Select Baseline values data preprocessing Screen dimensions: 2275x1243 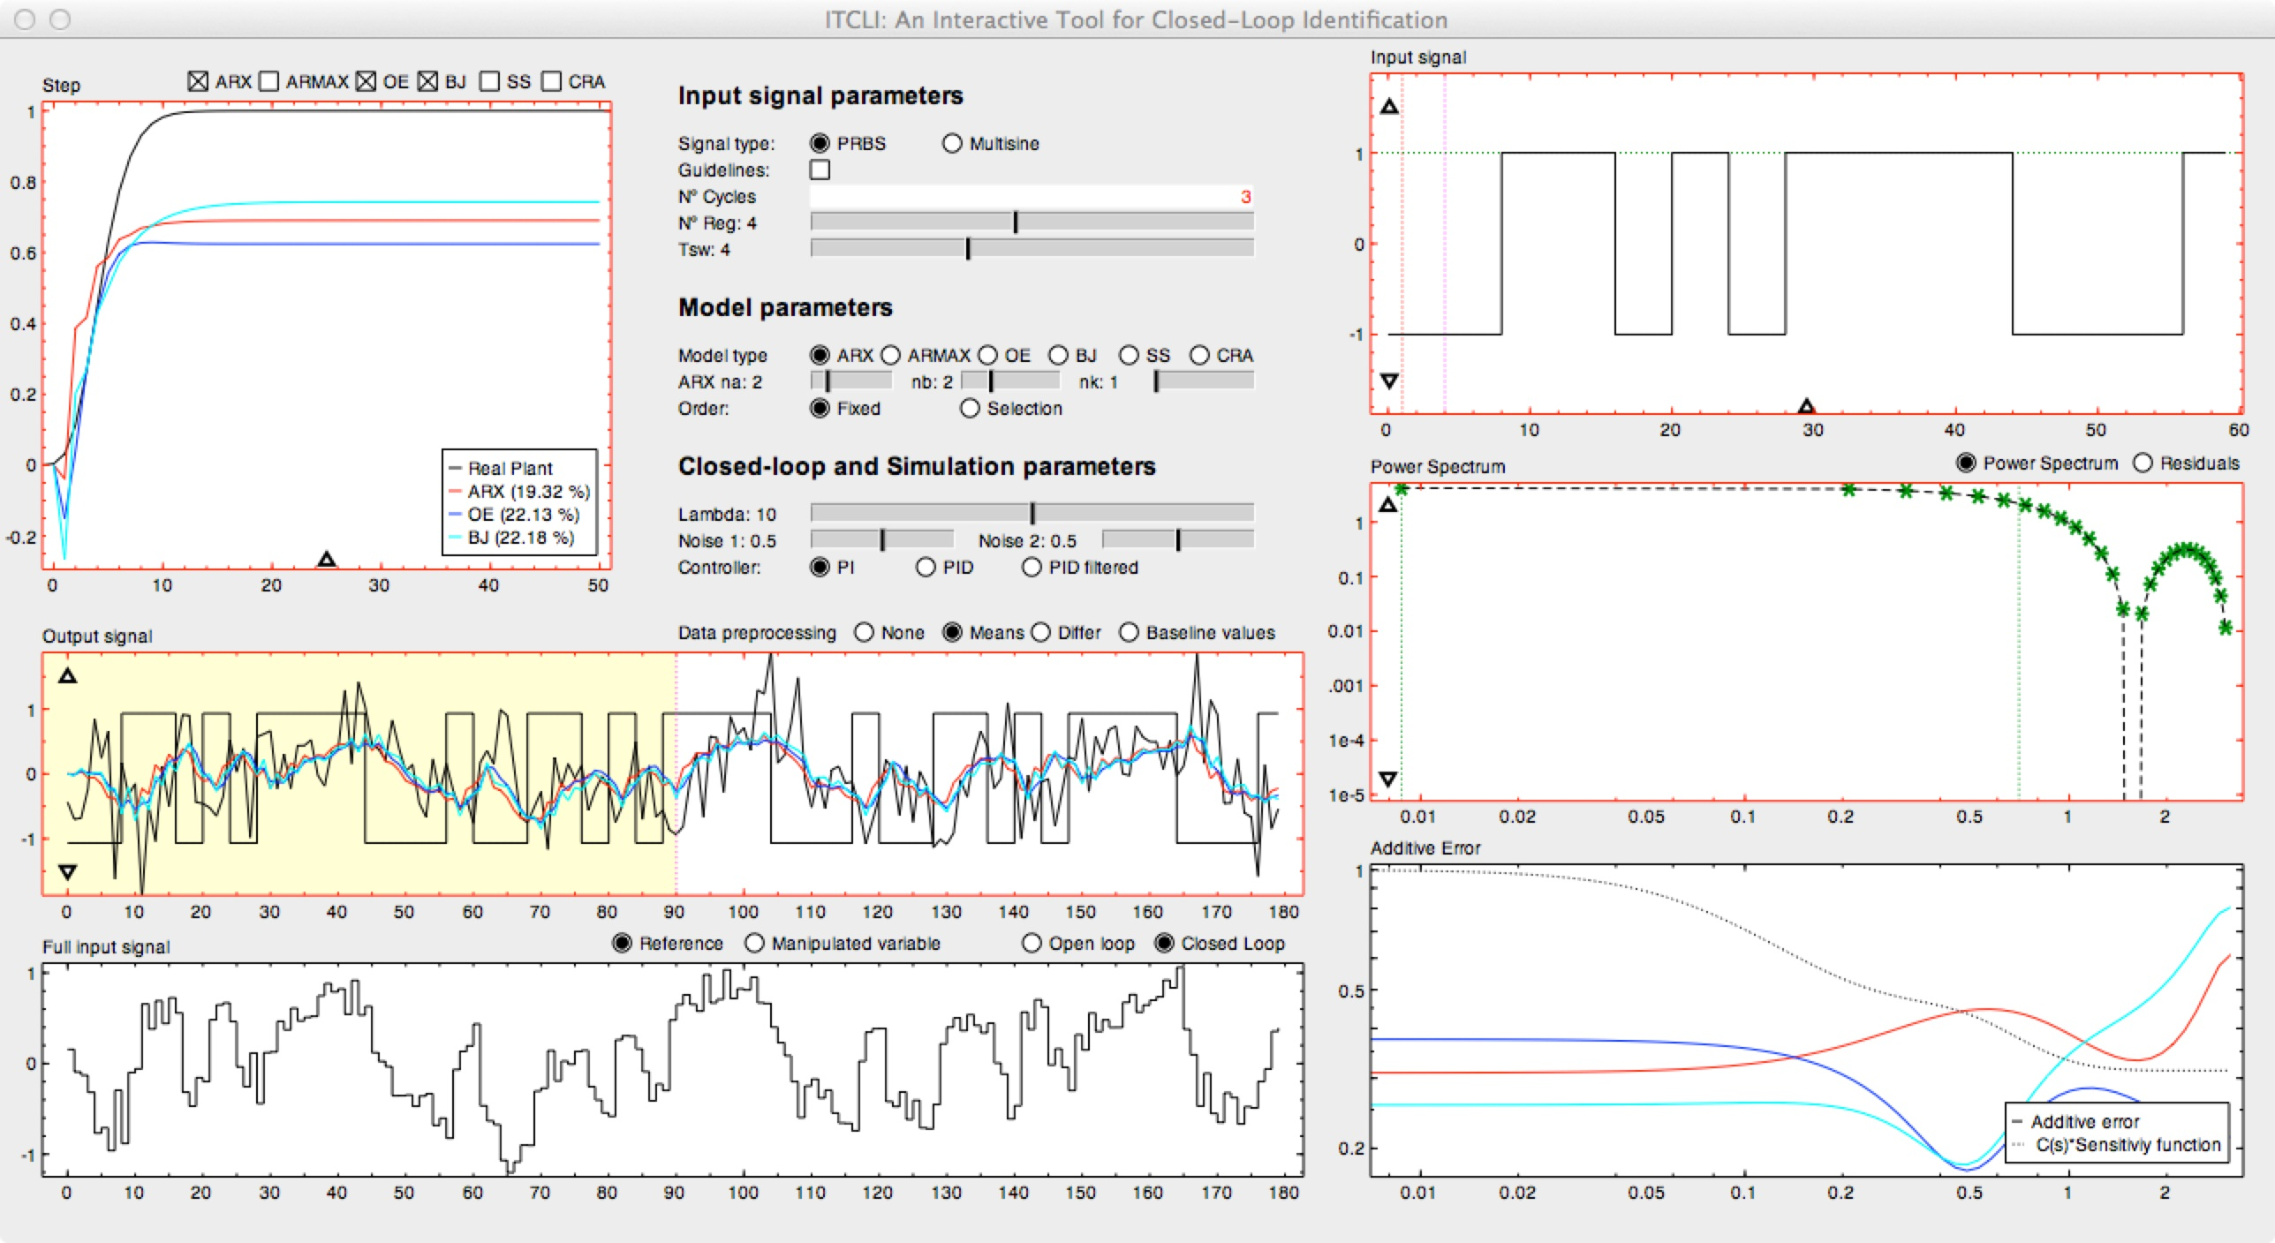(1129, 633)
